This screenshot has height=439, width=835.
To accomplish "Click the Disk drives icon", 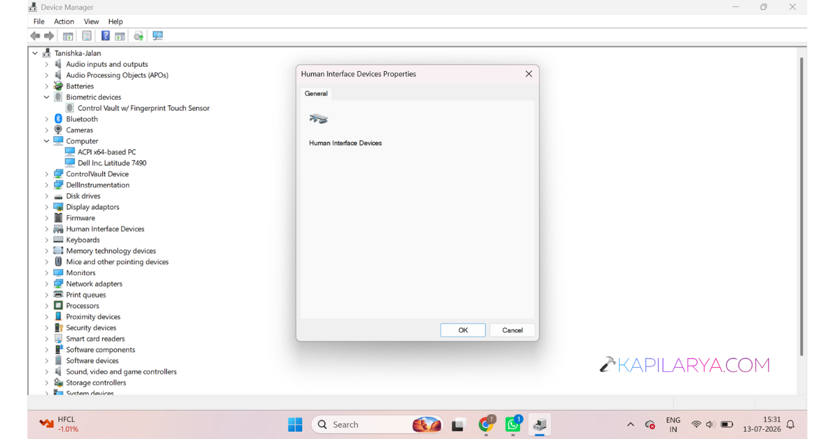I will point(58,196).
